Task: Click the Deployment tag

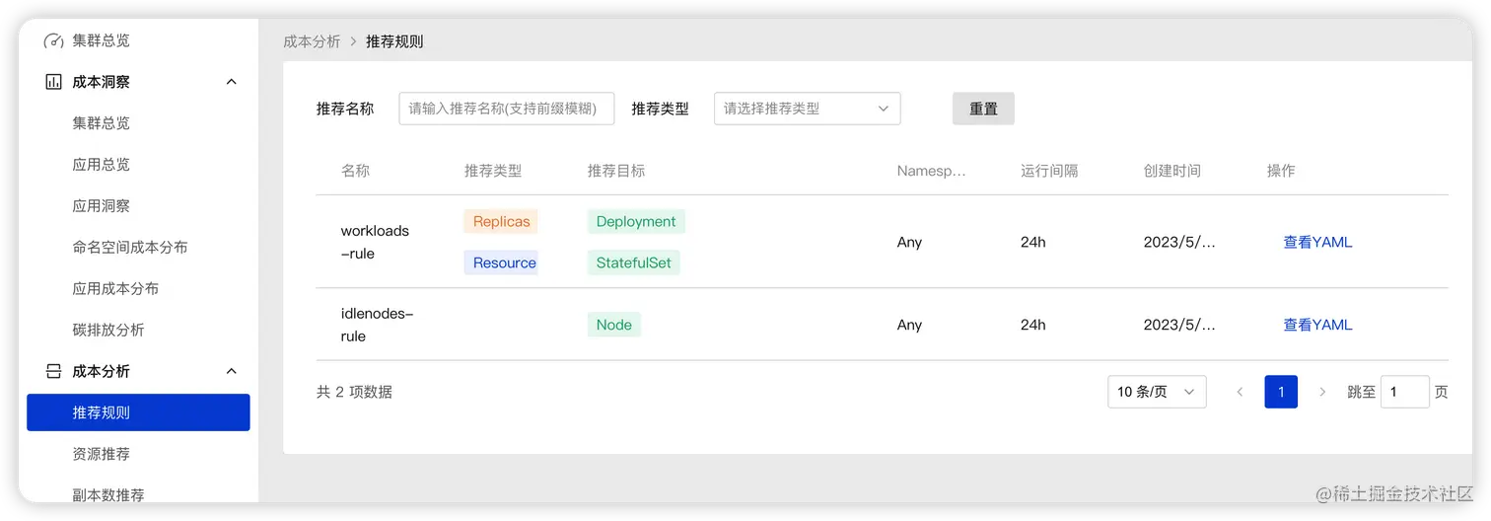Action: pyautogui.click(x=636, y=222)
